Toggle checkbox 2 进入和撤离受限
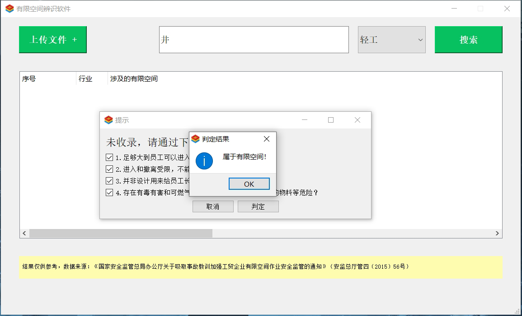Viewport: 522px width, 316px height. coord(109,169)
